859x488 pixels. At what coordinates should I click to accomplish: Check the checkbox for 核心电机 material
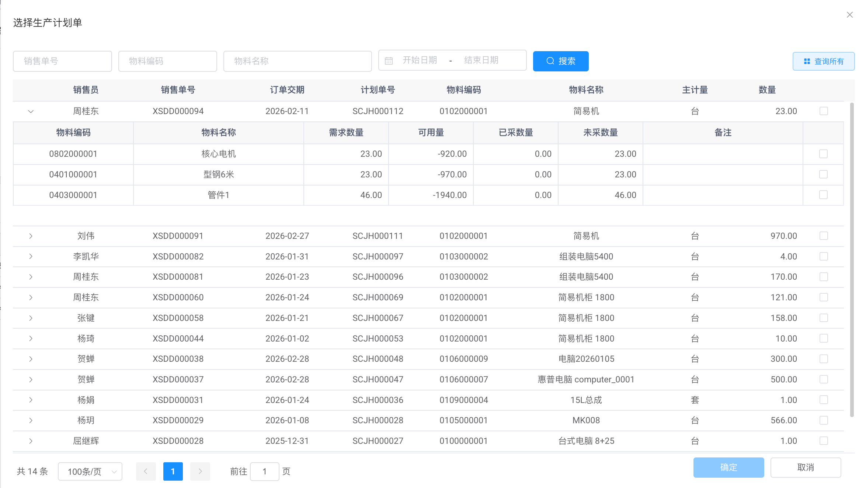(x=823, y=154)
